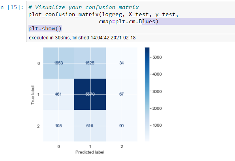Click the colorbar tick label 5000
Image resolution: width=235 pixels, height=161 pixels.
point(157,57)
